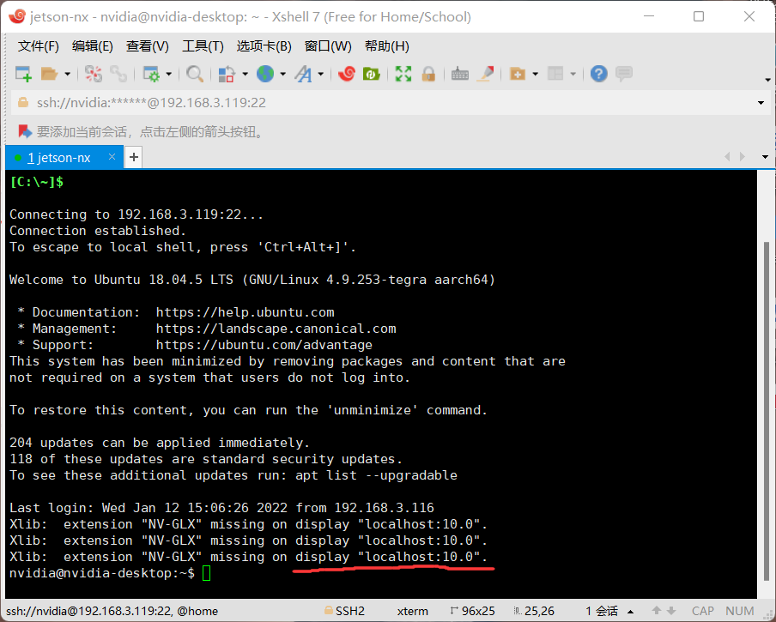Click the Last login line in terminal
The image size is (776, 622).
(x=221, y=508)
